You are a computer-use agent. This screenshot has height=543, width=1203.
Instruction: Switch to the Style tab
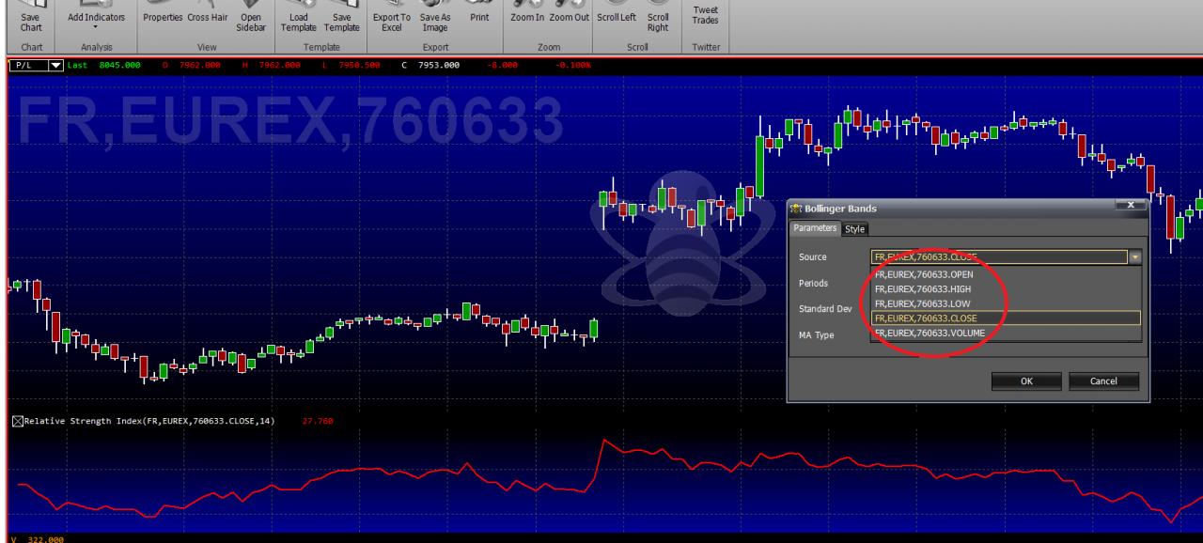pyautogui.click(x=854, y=228)
